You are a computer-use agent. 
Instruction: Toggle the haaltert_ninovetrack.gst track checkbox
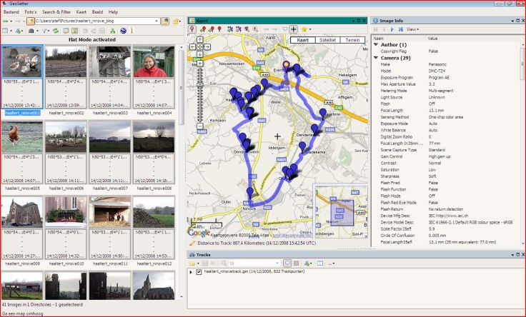click(x=199, y=272)
